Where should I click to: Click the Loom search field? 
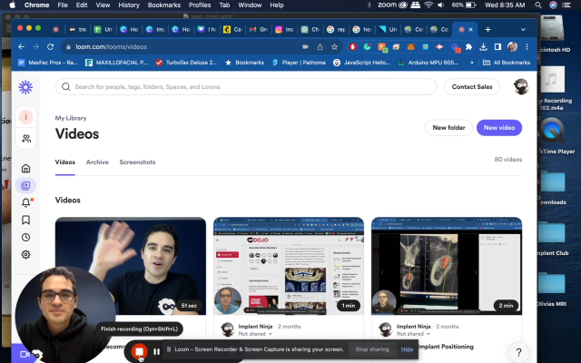tap(245, 87)
